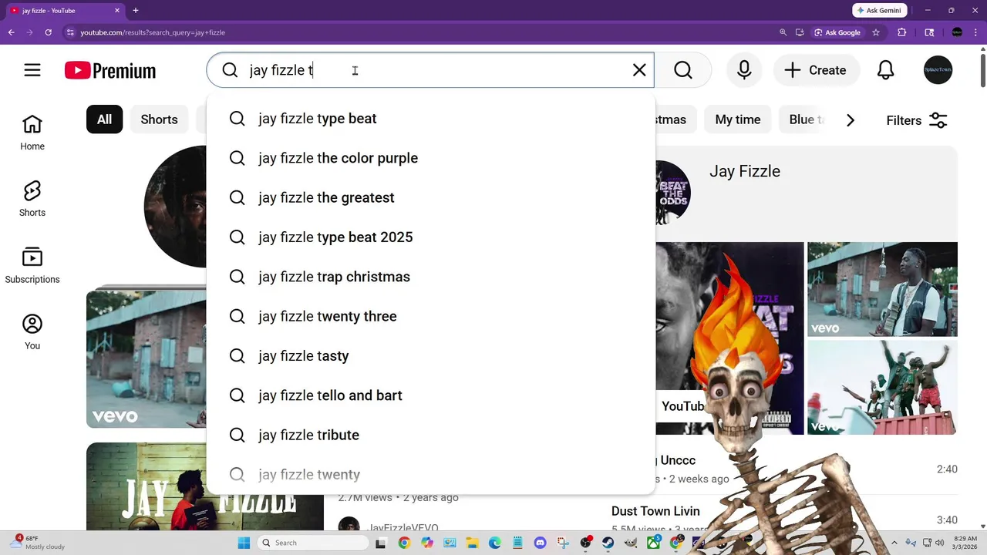Choose suggestion jay fizzle tribute
This screenshot has width=987, height=555.
(x=430, y=435)
